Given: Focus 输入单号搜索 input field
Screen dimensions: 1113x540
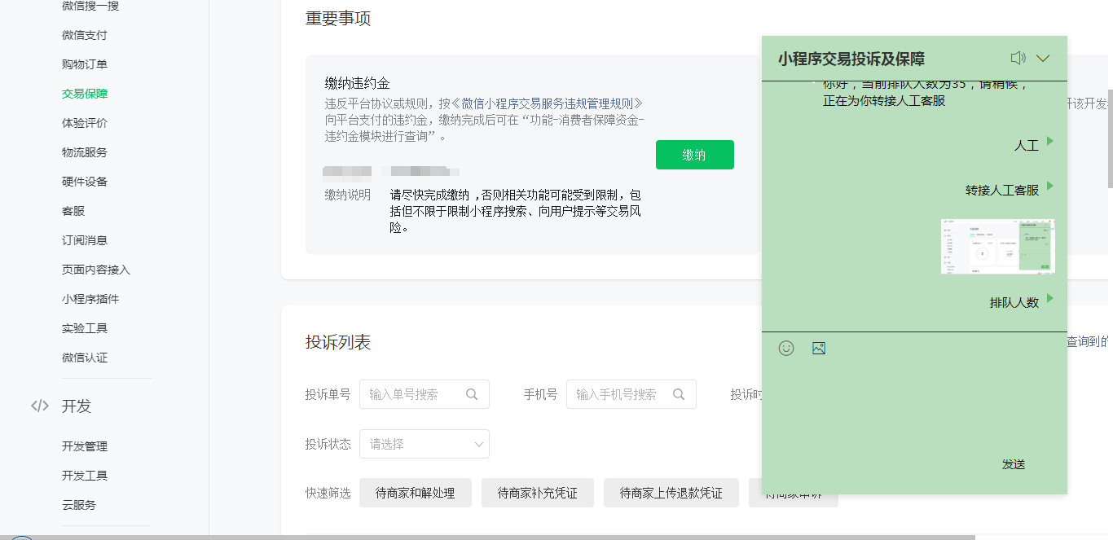Looking at the screenshot, I should click(425, 394).
